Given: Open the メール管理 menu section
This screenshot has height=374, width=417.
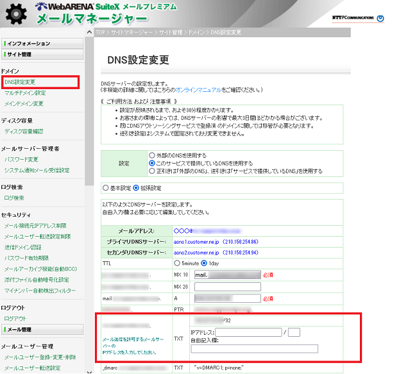Looking at the screenshot, I should pyautogui.click(x=42, y=329).
